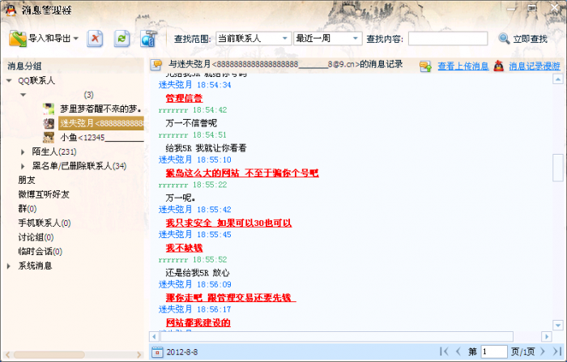Click the message 给我5R 我就让你看看
This screenshot has height=362, width=567.
[206, 148]
